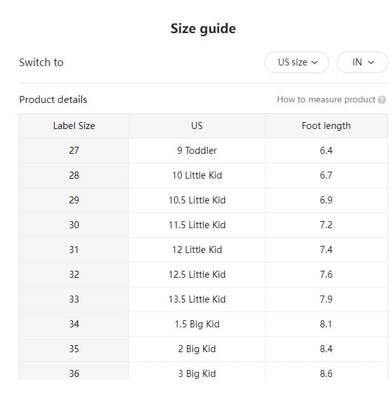
Task: Click the 1.5 Big Kid cell
Action: pos(197,324)
